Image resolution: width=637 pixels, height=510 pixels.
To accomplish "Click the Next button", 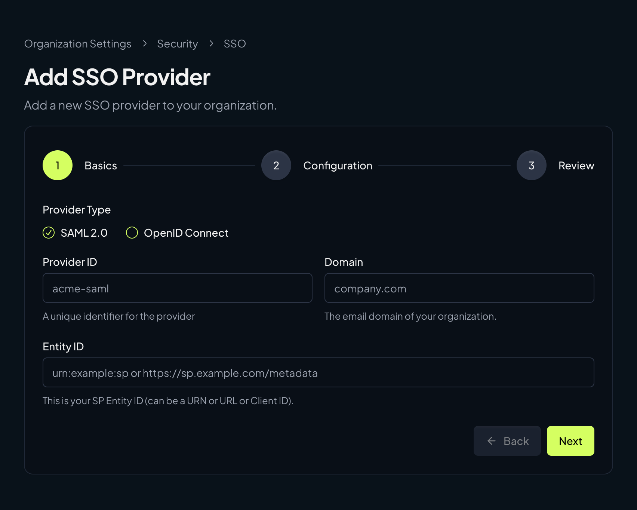I will 570,441.
